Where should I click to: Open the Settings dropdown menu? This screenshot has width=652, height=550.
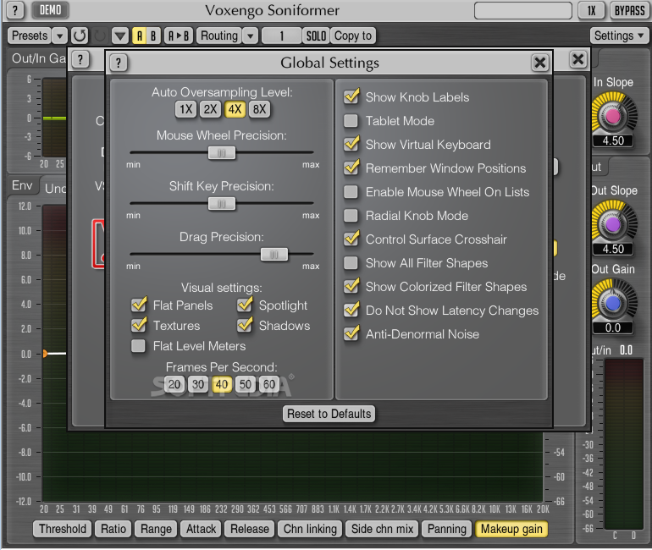click(619, 36)
